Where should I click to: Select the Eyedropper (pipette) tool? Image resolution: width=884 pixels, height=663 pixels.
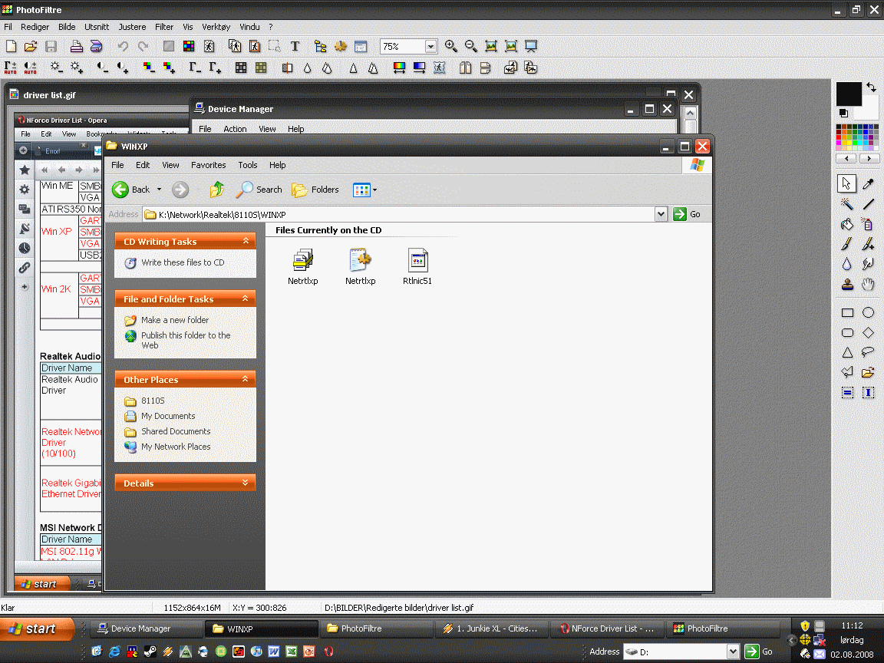click(x=868, y=183)
